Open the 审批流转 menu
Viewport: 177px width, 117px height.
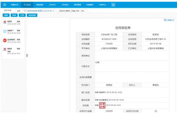[40, 5]
